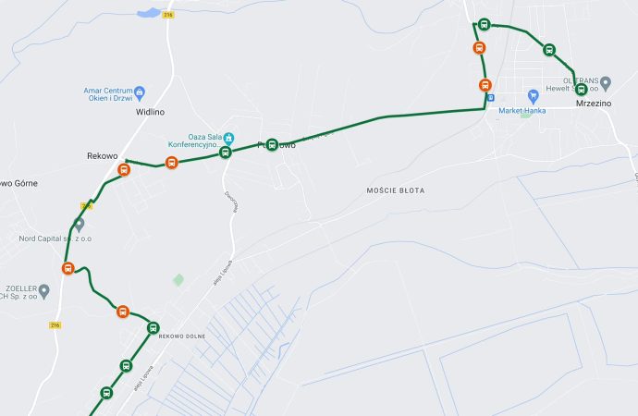Click green bus stop beside Mrzezino label
Viewport: 638px width, 416px height.
[581, 90]
